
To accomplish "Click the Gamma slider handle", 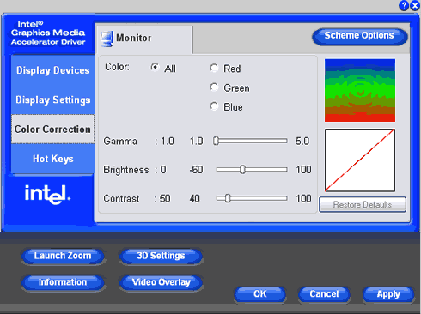I will point(216,141).
